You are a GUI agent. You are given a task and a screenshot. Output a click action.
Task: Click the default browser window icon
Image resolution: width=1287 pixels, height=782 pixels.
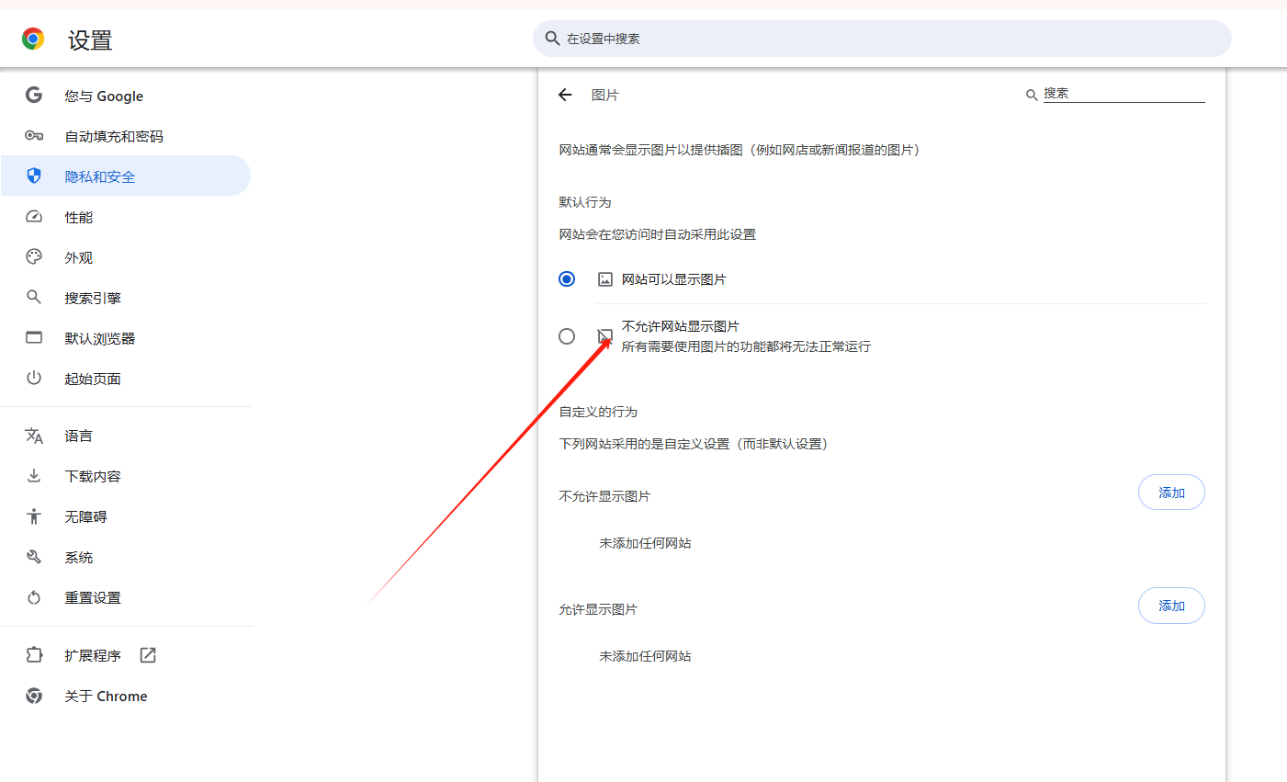click(34, 337)
